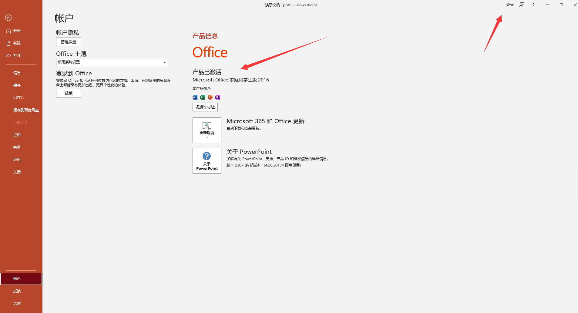Click the new document icon beside 新建
This screenshot has height=313, width=578.
(8, 43)
